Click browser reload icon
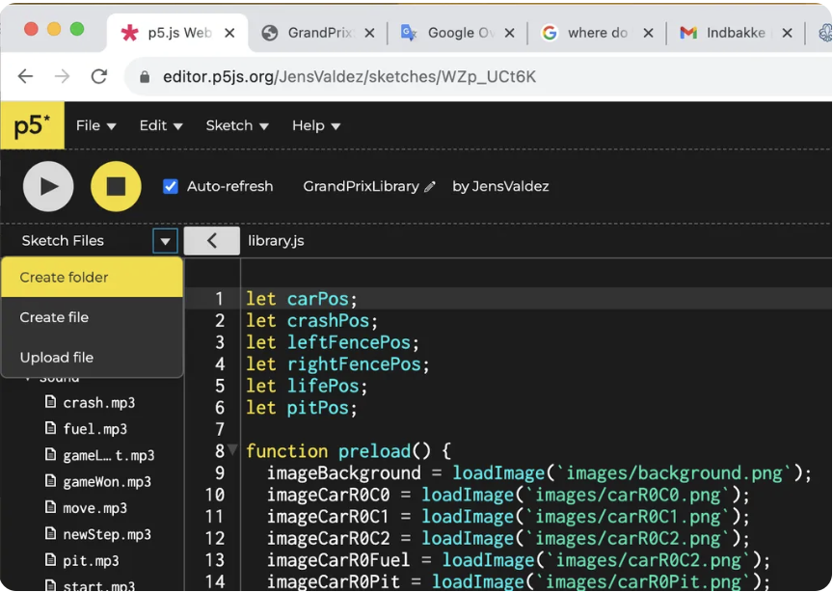The height and width of the screenshot is (592, 833). (98, 76)
